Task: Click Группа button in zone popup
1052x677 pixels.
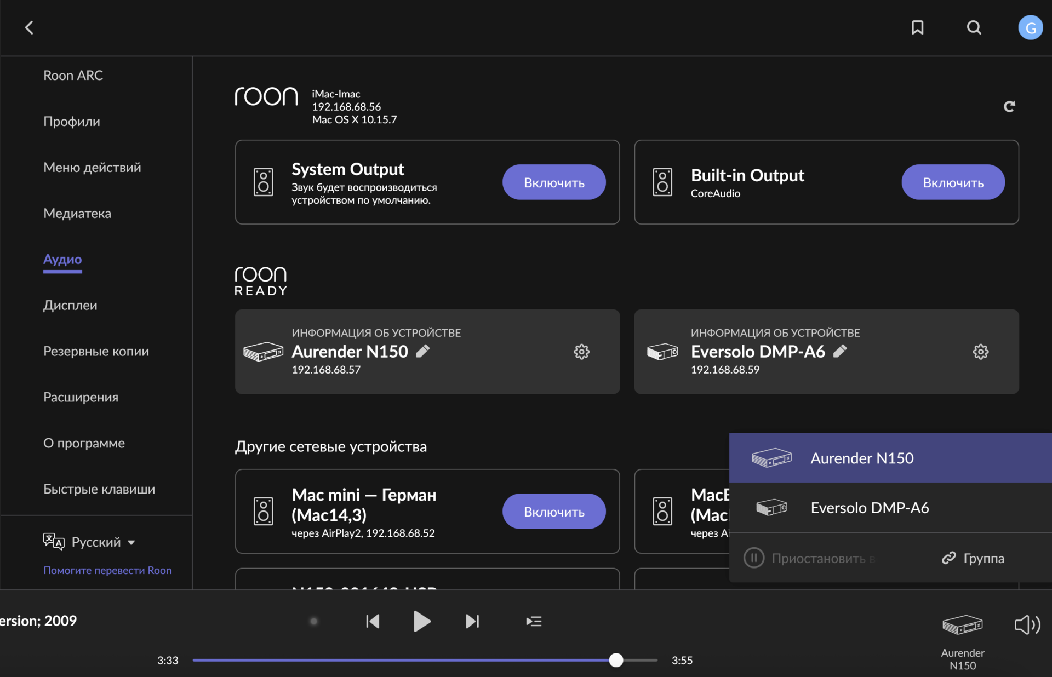Action: pyautogui.click(x=973, y=558)
